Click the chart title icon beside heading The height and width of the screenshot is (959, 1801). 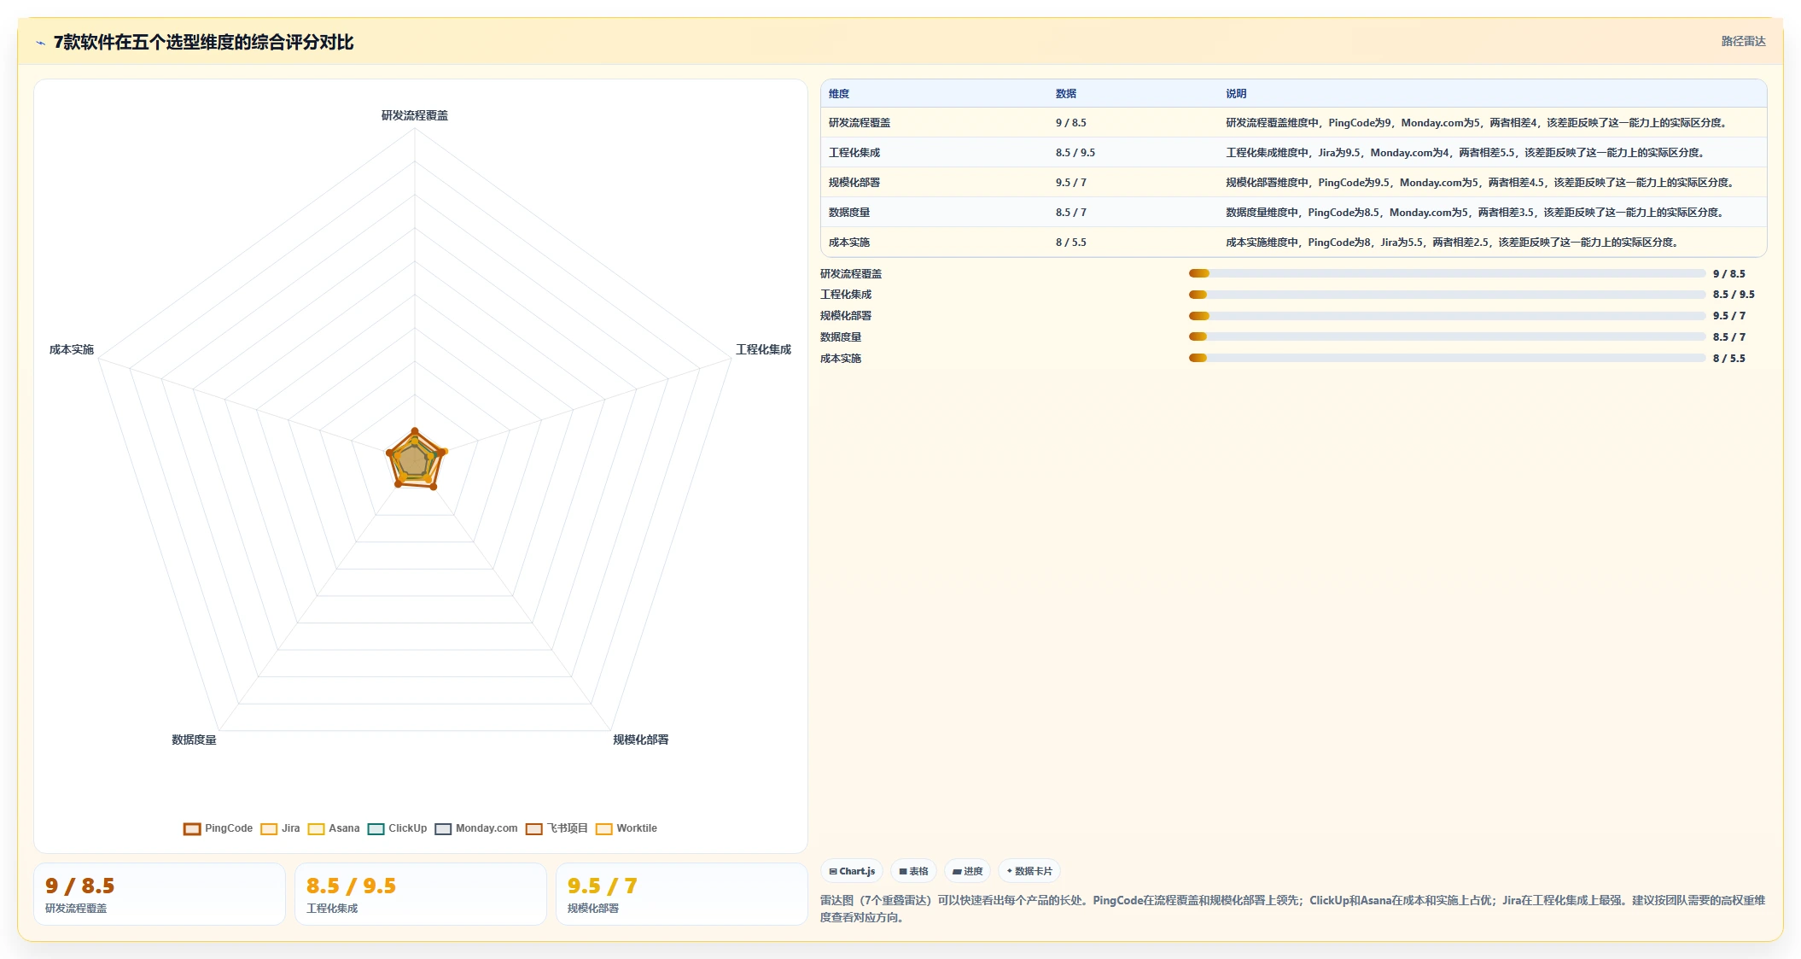click(x=40, y=43)
